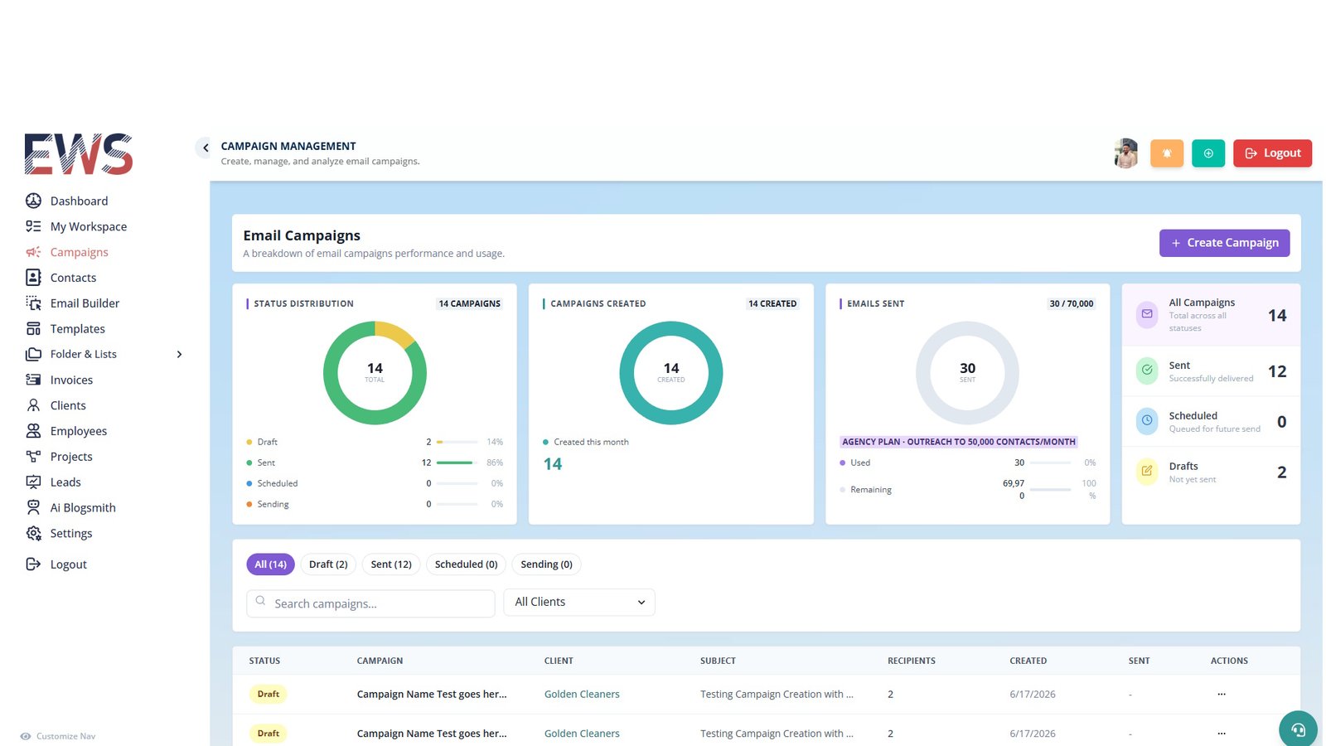Viewport: 1326px width, 746px height.
Task: Click second row's campaign name text
Action: tap(432, 734)
